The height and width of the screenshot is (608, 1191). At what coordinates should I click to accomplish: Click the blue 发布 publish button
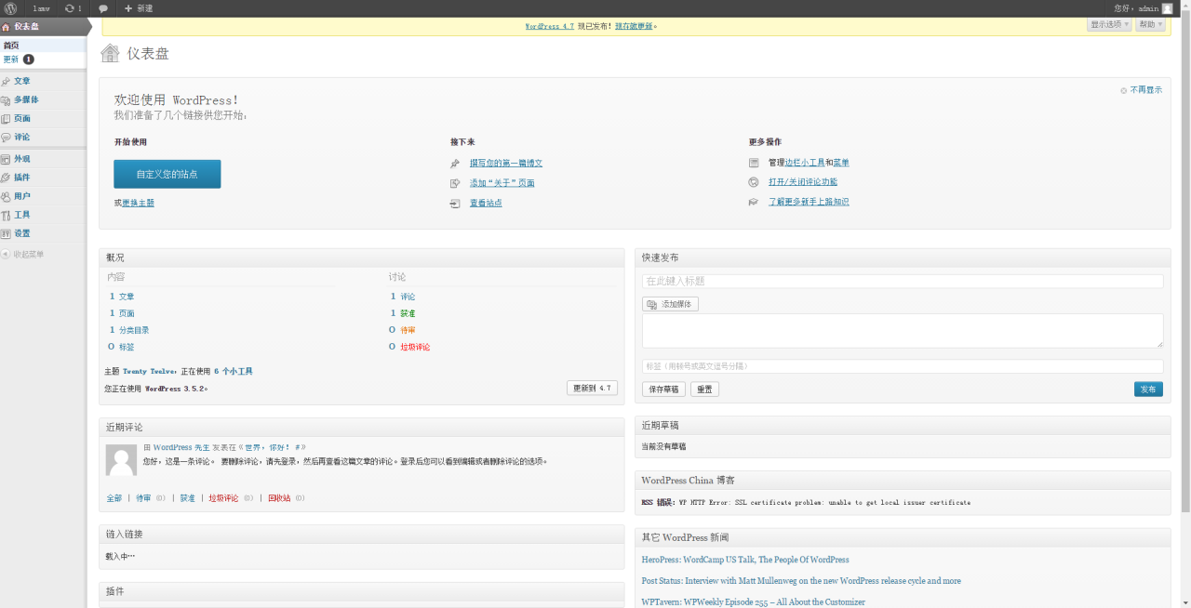coord(1148,390)
